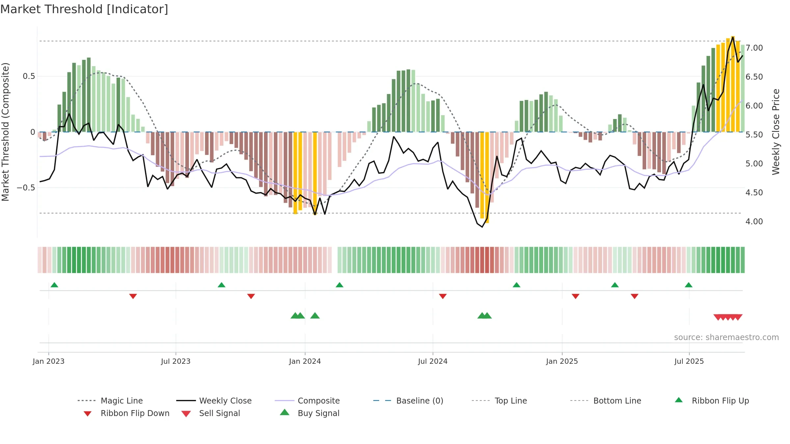Click the Sell Signal cluster after Jul 2025

[x=728, y=317]
